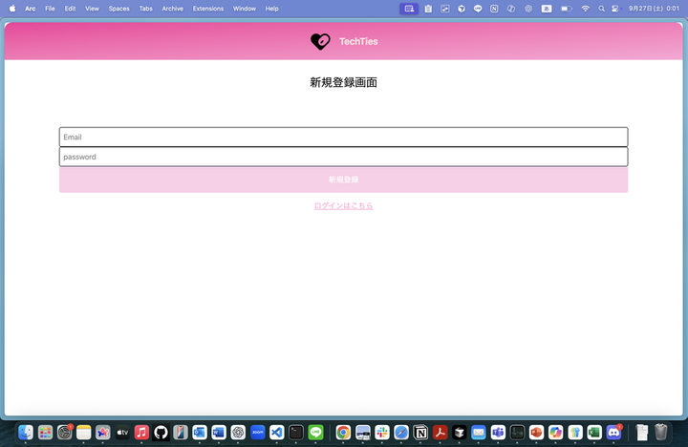Open Microsoft Copilot from the Dock
The width and height of the screenshot is (688, 447).
coord(555,433)
